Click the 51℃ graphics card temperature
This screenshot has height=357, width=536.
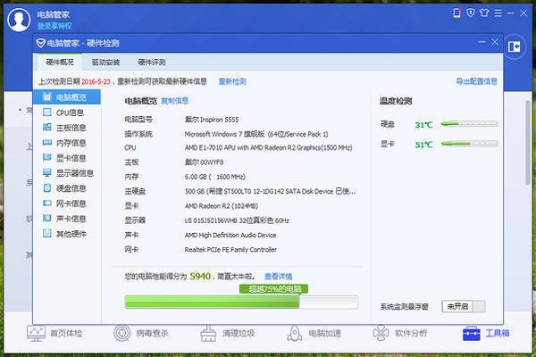tap(423, 145)
